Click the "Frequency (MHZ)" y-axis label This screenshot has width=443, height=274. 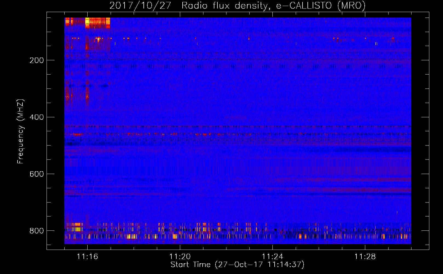click(x=21, y=132)
